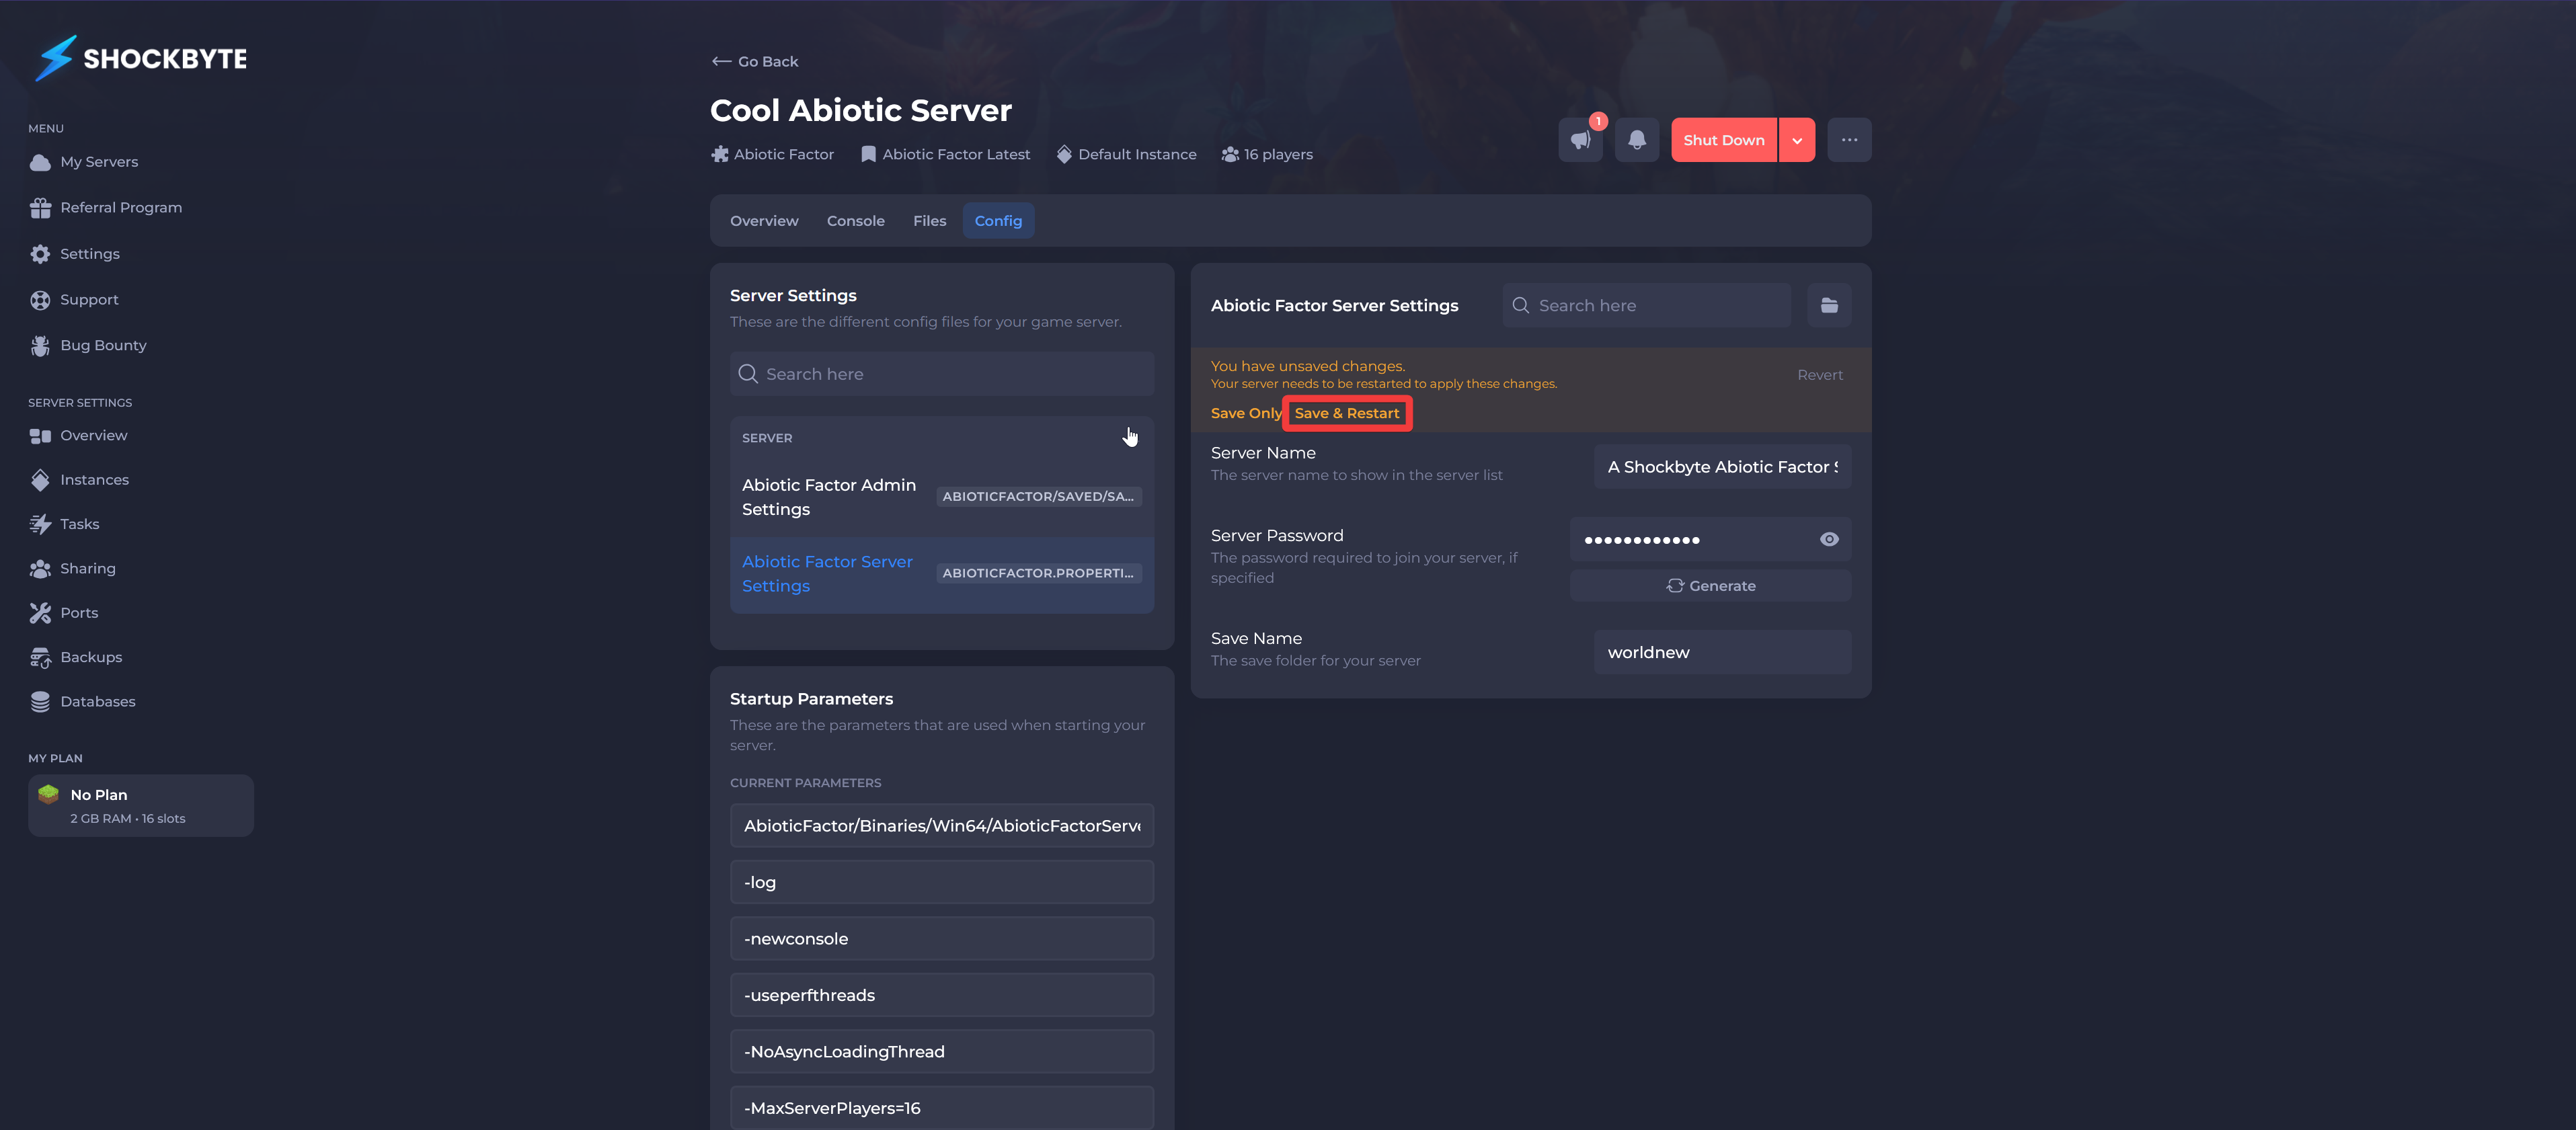This screenshot has width=2576, height=1130.
Task: Click the 16 players label
Action: 1278,154
